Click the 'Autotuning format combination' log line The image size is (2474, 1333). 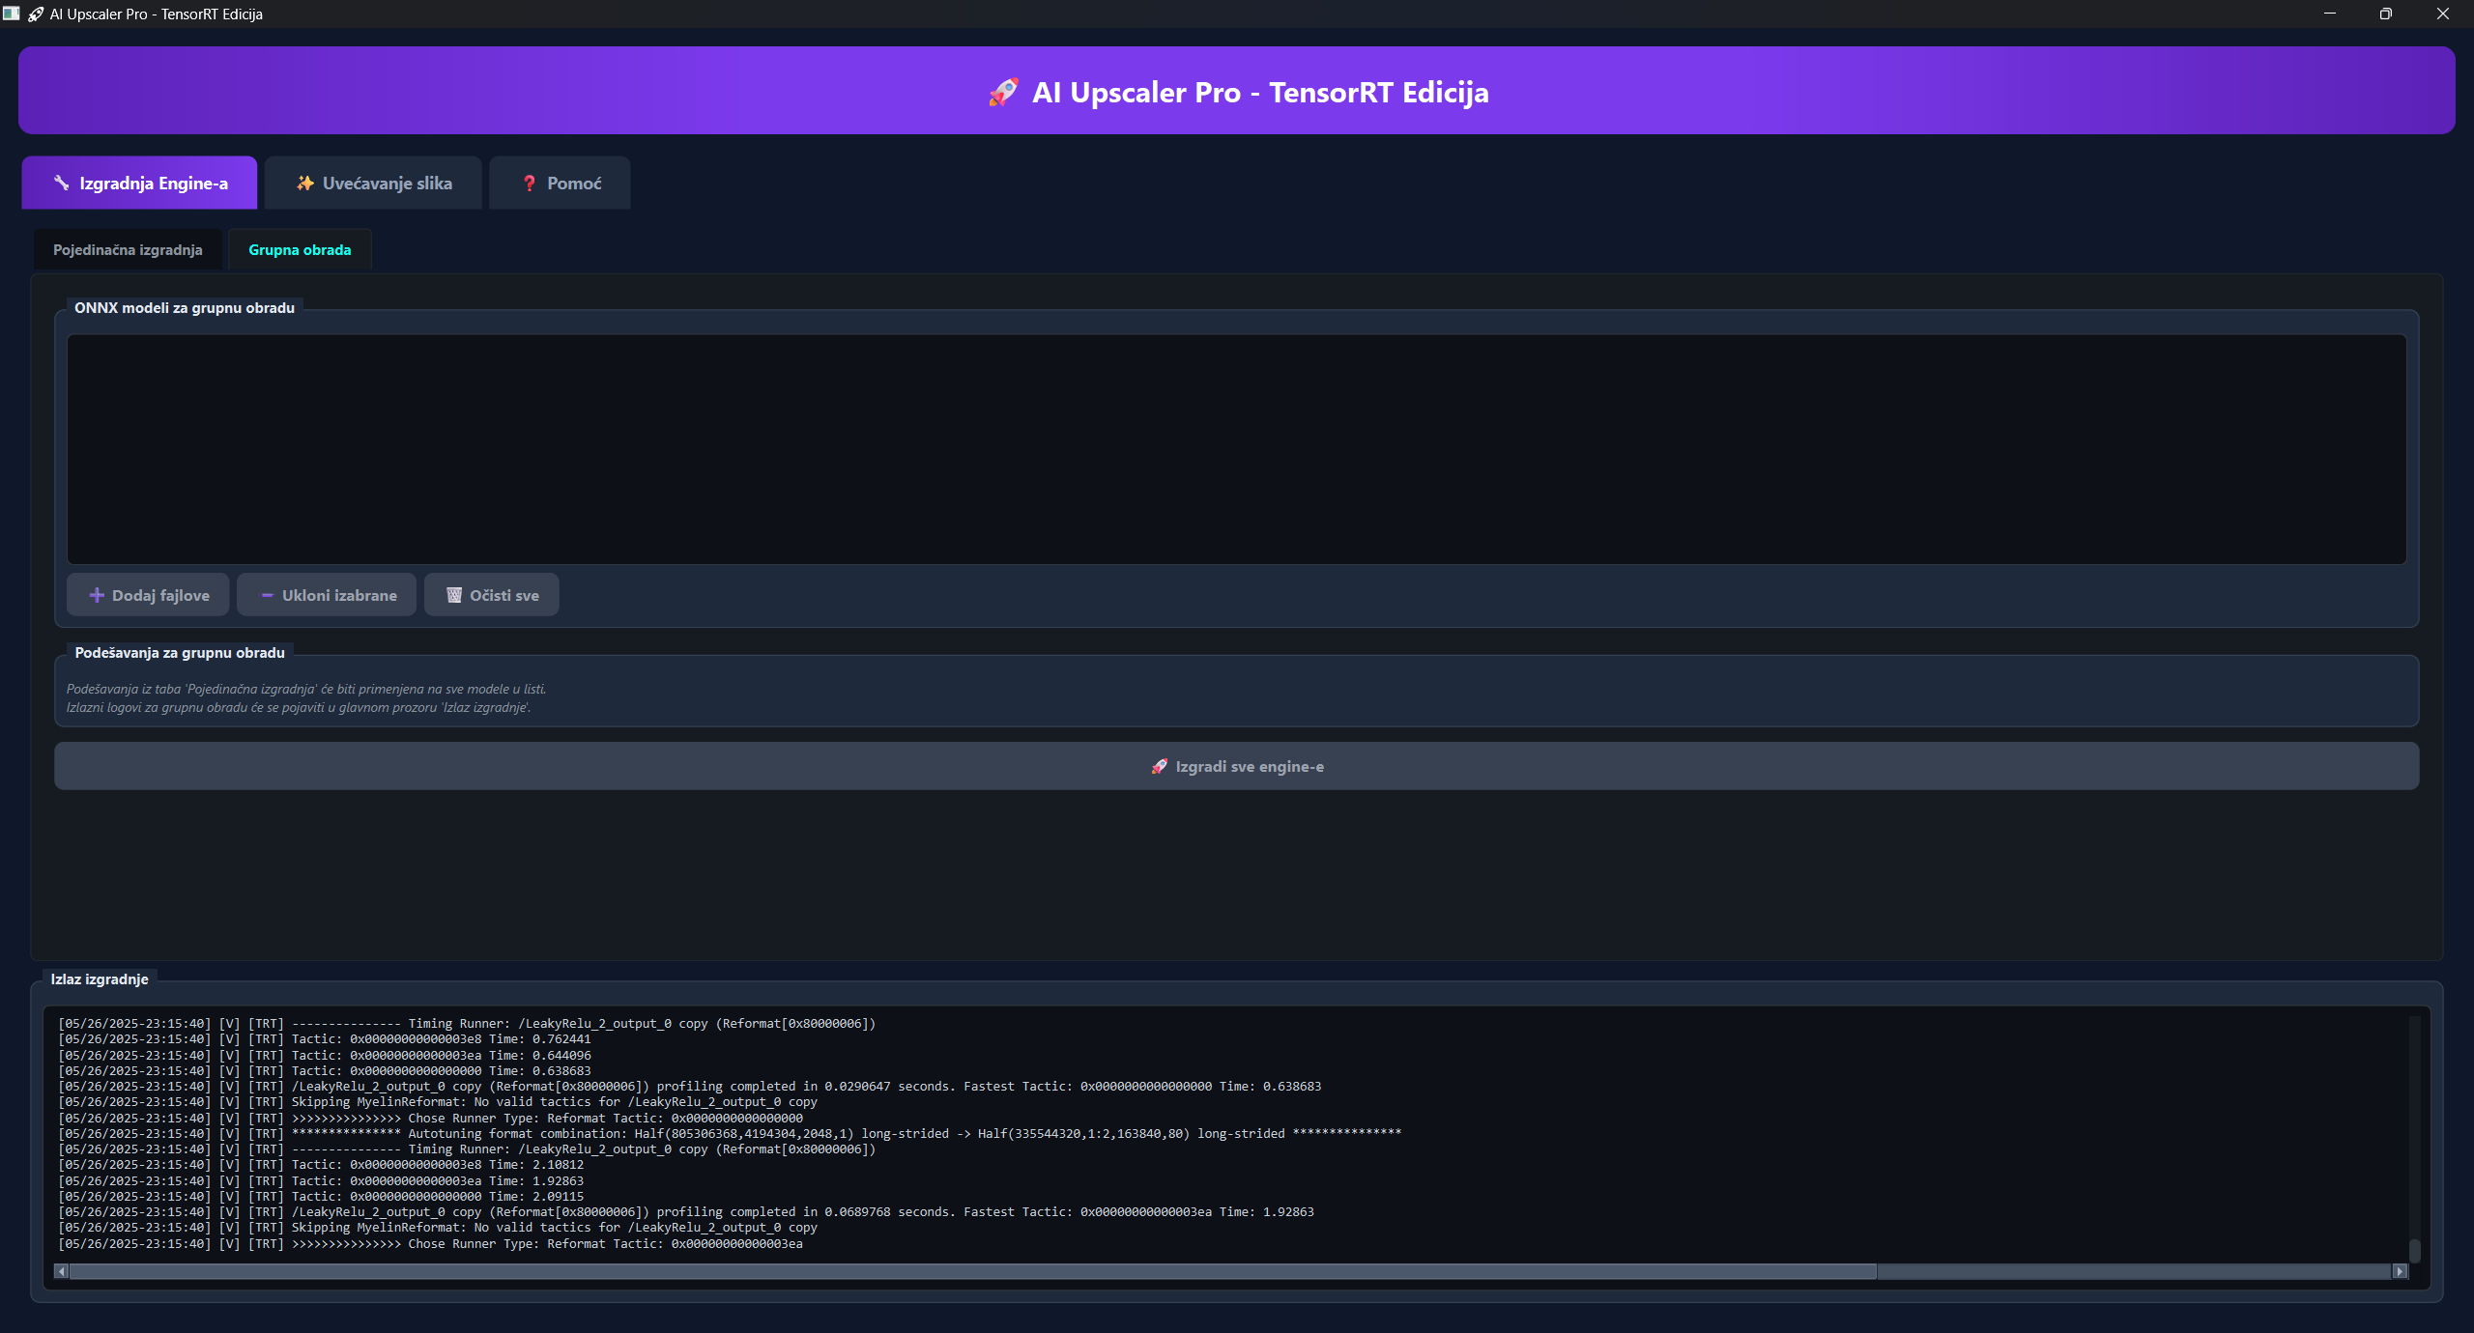tap(730, 1134)
